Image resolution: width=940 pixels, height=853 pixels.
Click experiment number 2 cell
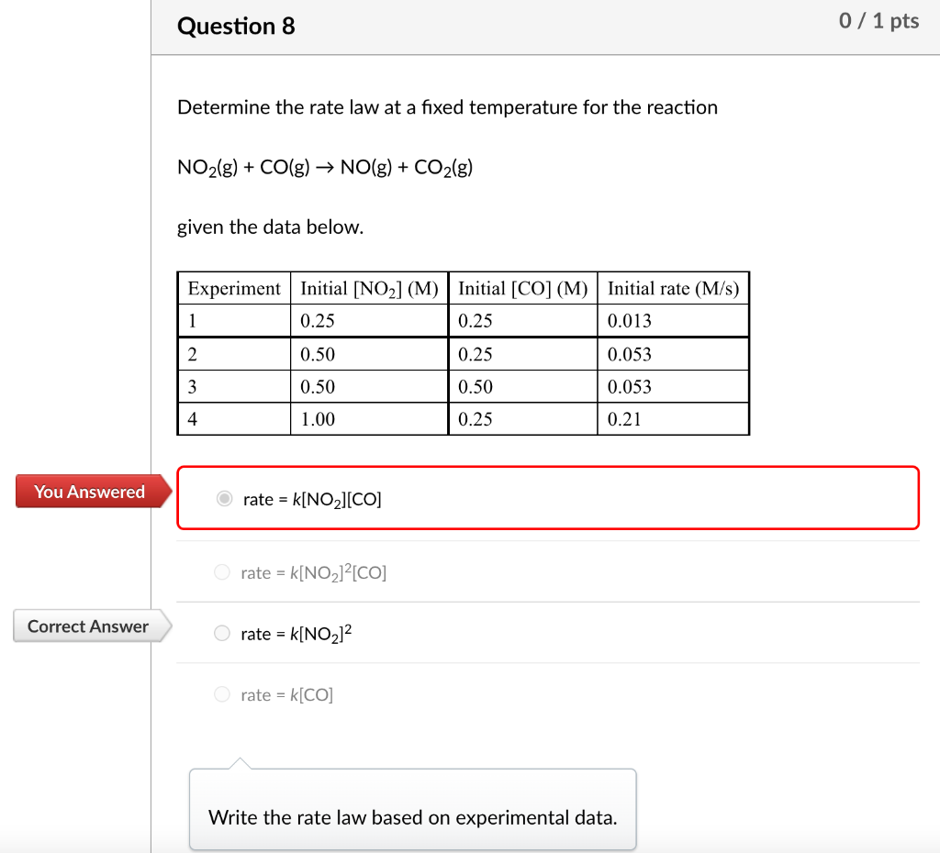pos(234,354)
